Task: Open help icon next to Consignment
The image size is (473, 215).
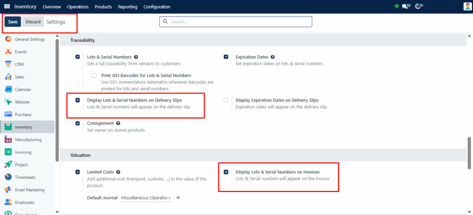Action: pos(118,123)
